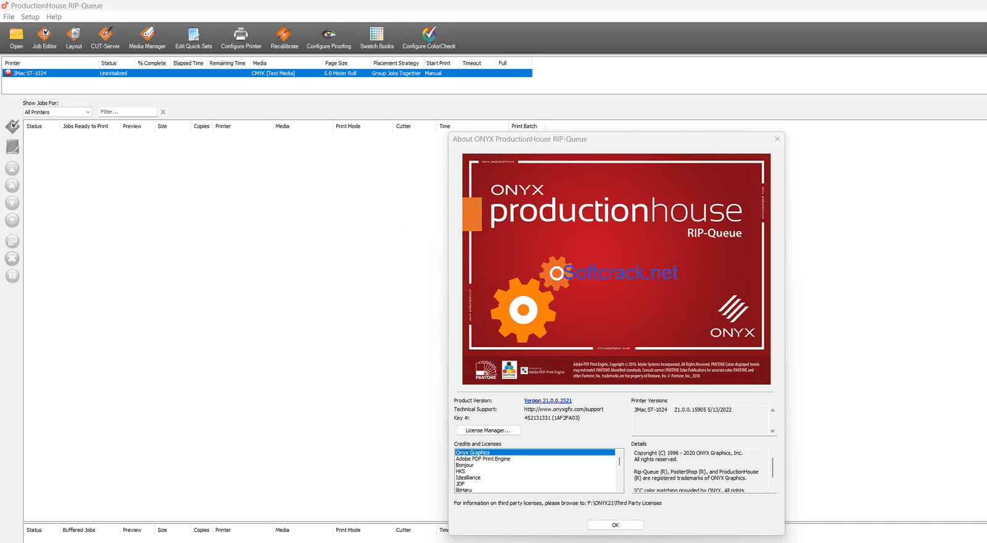Open Swatch Books
987x543 pixels.
point(377,38)
